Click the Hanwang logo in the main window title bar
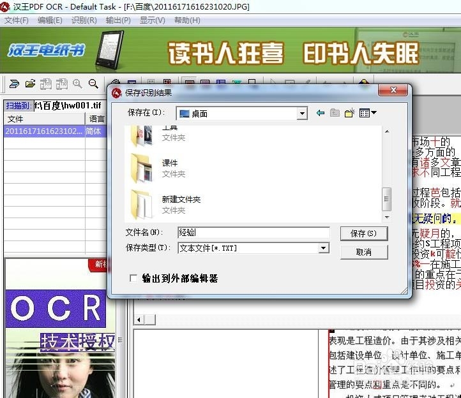Screen dimensions: 461x398 coord(5,6)
